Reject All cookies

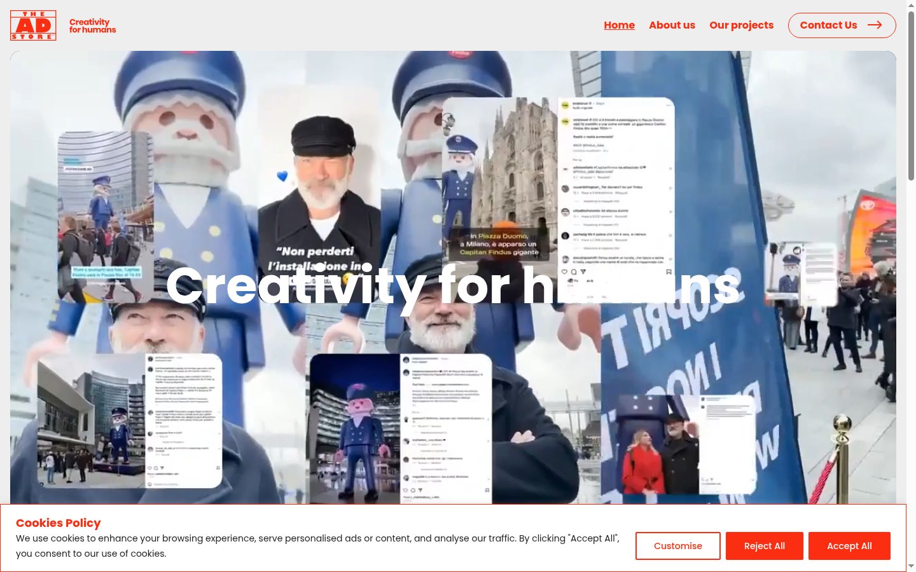coord(764,546)
